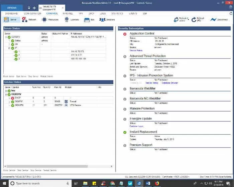The image size is (234, 187).
Task: Click the help question mark icon
Action: pyautogui.click(x=231, y=7)
